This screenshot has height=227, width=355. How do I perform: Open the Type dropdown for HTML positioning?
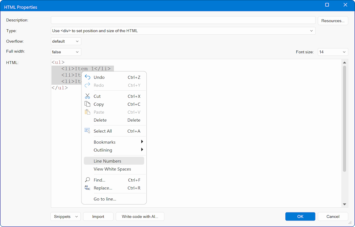pos(183,31)
